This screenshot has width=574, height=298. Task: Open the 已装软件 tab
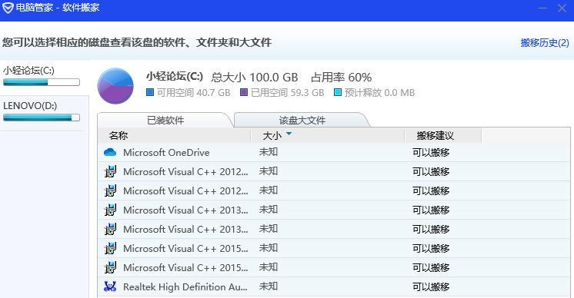[x=165, y=120]
